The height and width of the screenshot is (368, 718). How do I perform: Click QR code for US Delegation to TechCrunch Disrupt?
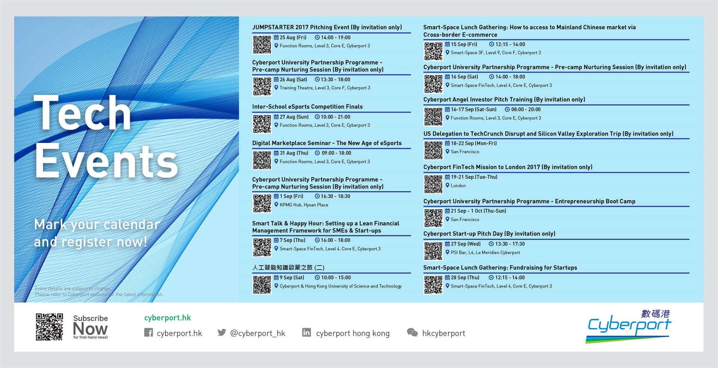[433, 150]
